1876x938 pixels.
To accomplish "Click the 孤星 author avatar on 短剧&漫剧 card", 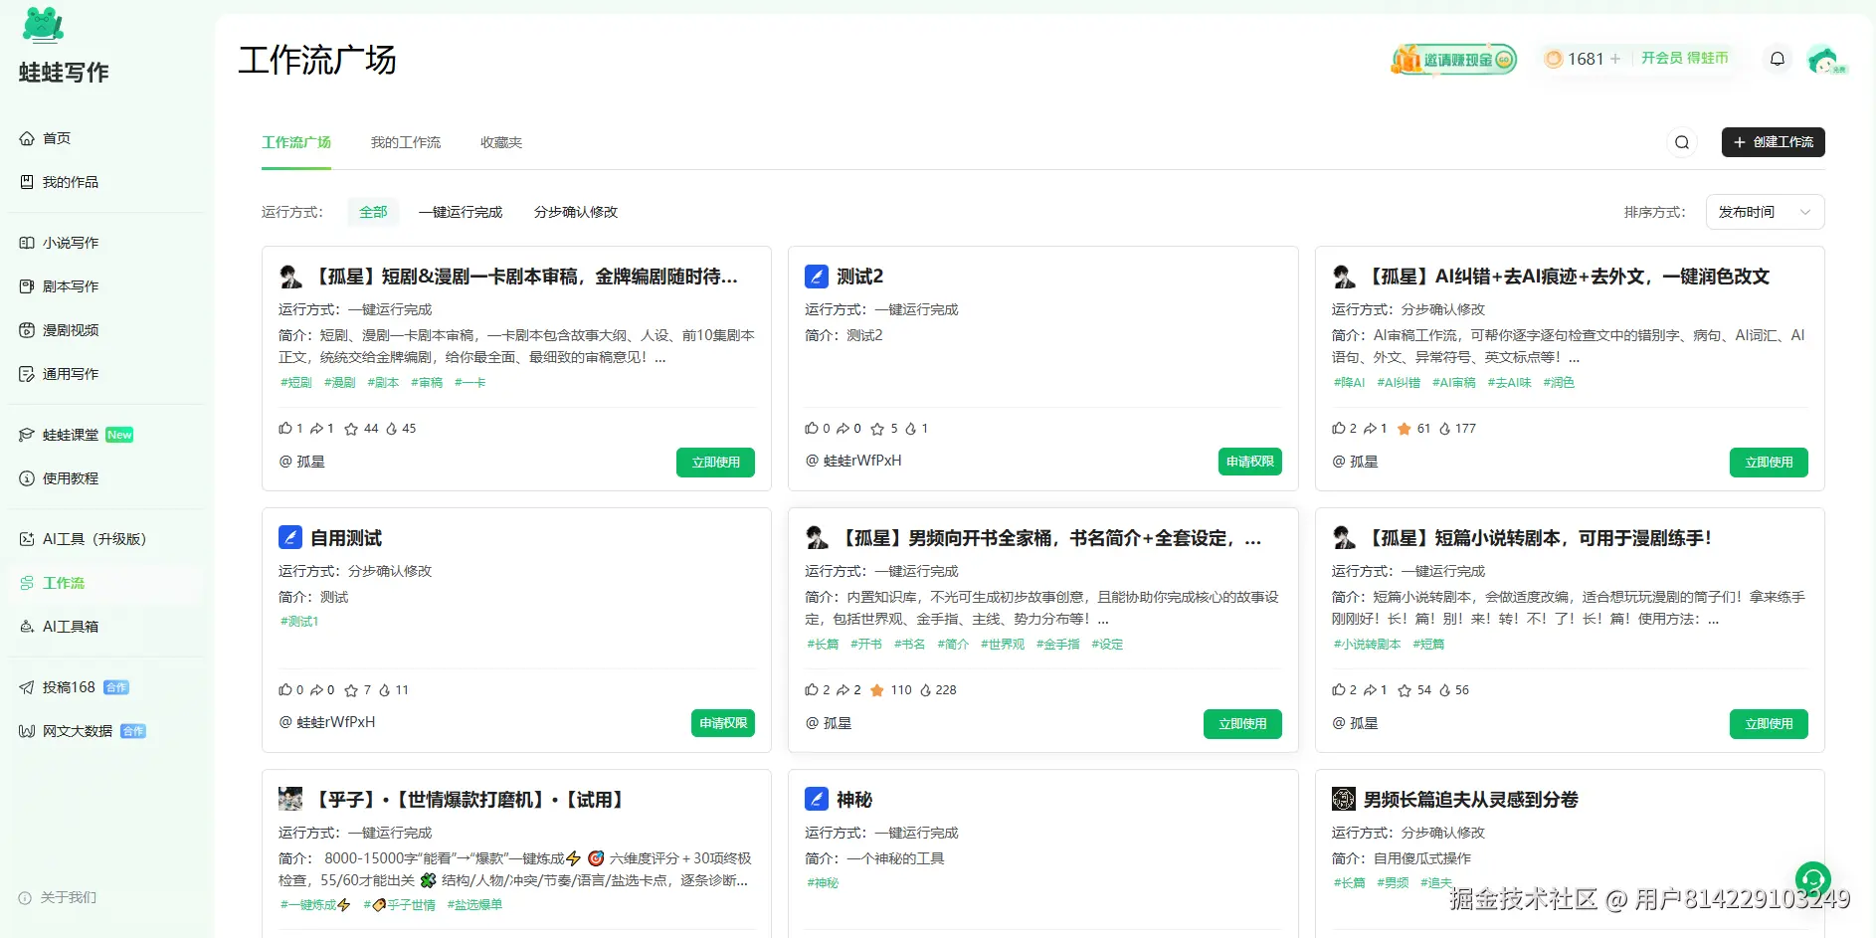I will (x=290, y=277).
